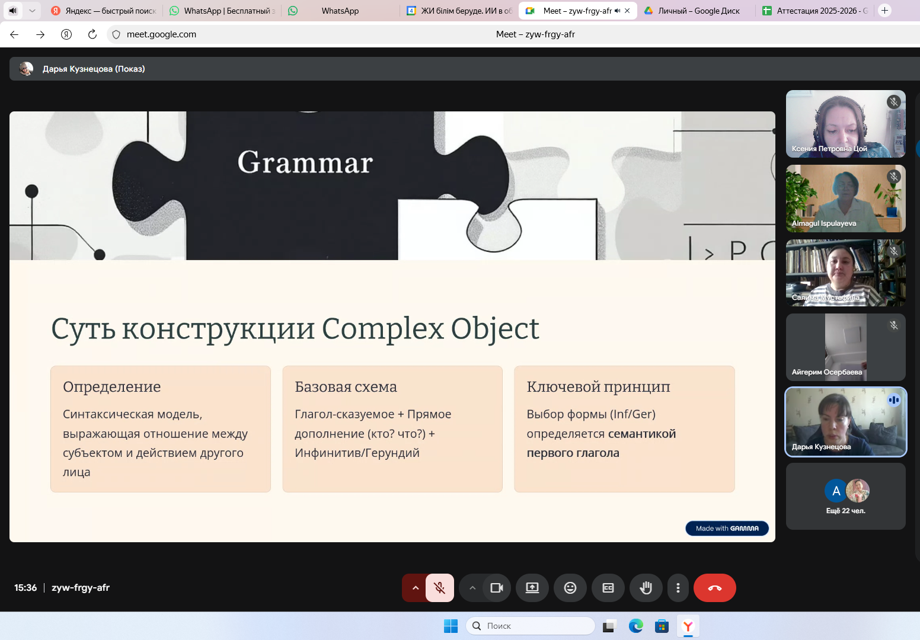920x640 pixels.
Task: Click the Made with Gamma badge
Action: click(727, 528)
